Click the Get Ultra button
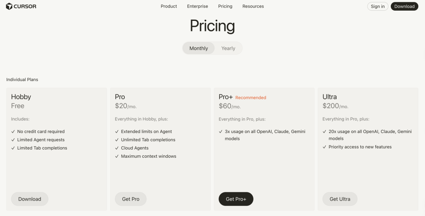Image resolution: width=425 pixels, height=216 pixels. tap(340, 199)
